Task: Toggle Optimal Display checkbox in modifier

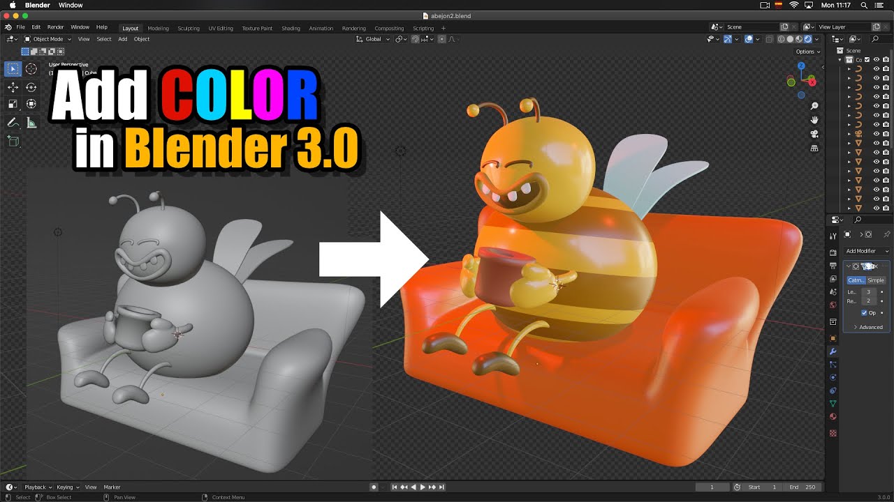Action: tap(864, 313)
